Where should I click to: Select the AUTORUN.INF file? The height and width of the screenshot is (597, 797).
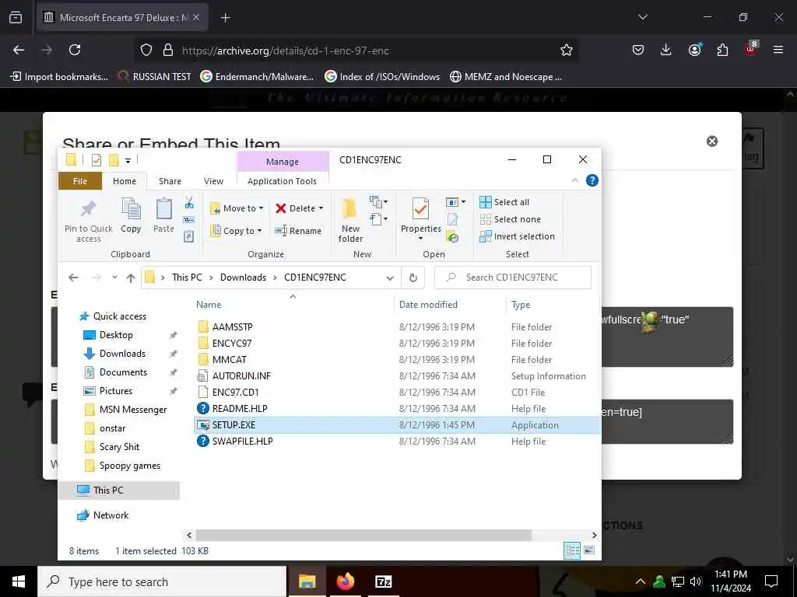[241, 376]
